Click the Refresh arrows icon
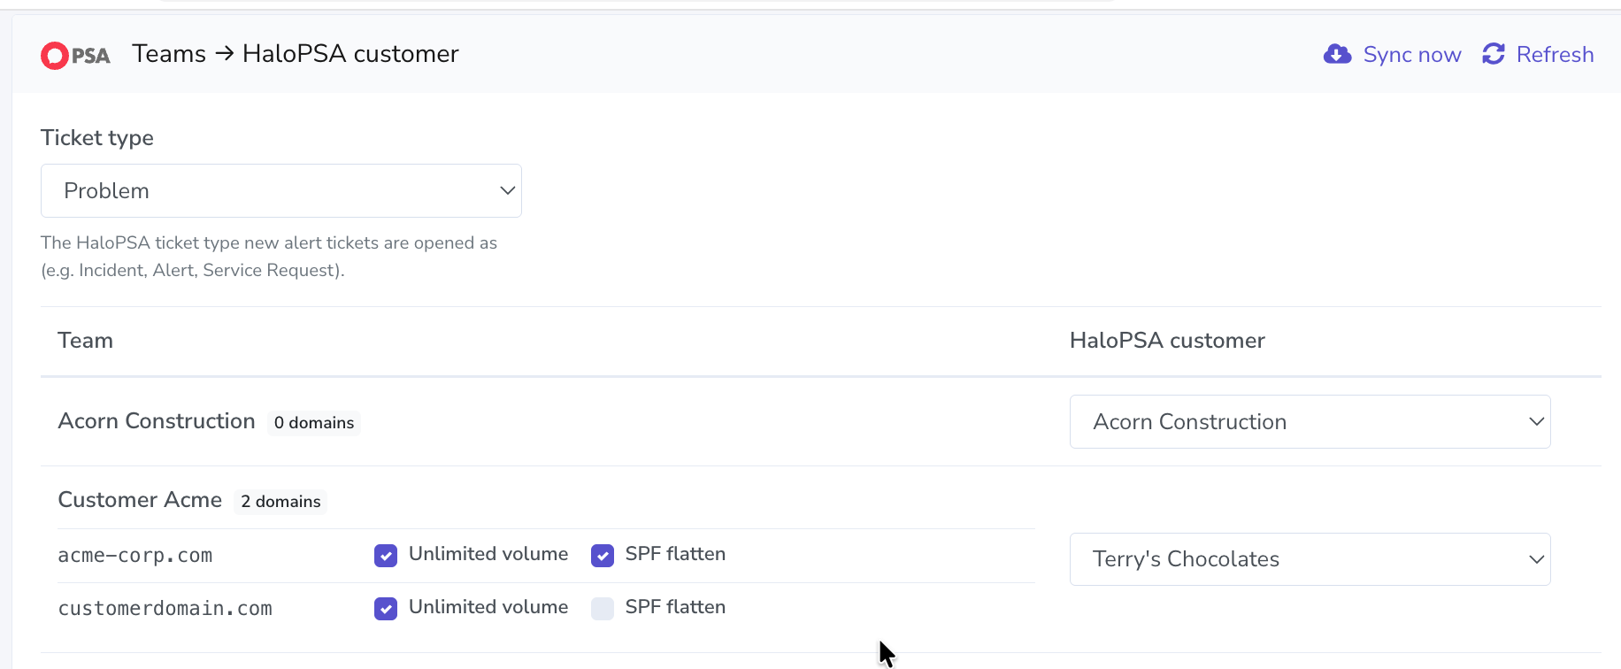The width and height of the screenshot is (1621, 669). tap(1494, 54)
